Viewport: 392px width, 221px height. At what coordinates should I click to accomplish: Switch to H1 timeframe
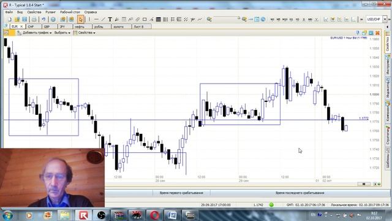point(292,19)
